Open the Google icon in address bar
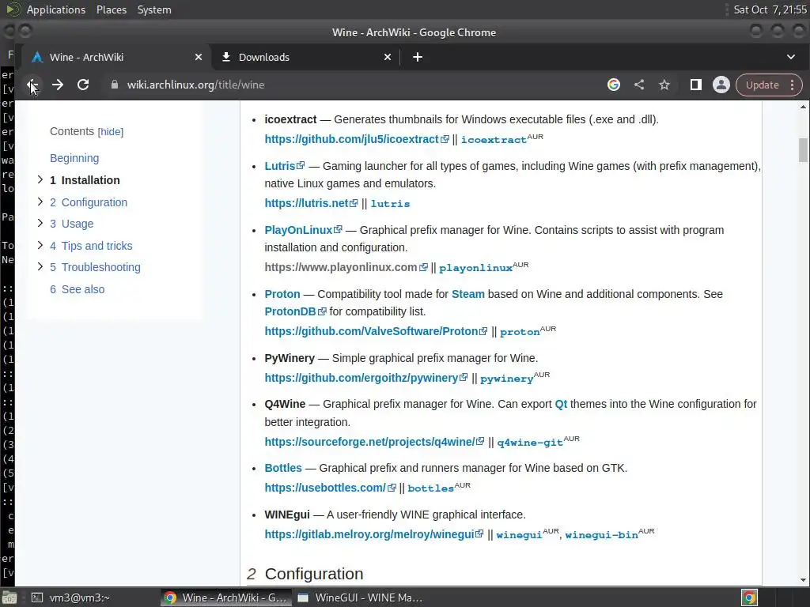 pos(614,85)
